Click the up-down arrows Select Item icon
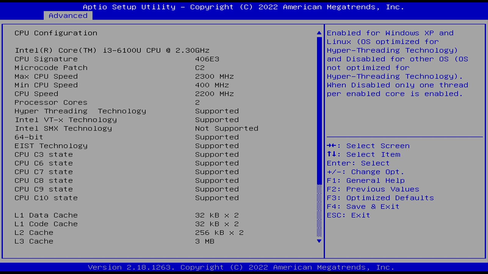The image size is (488, 274). 332,154
